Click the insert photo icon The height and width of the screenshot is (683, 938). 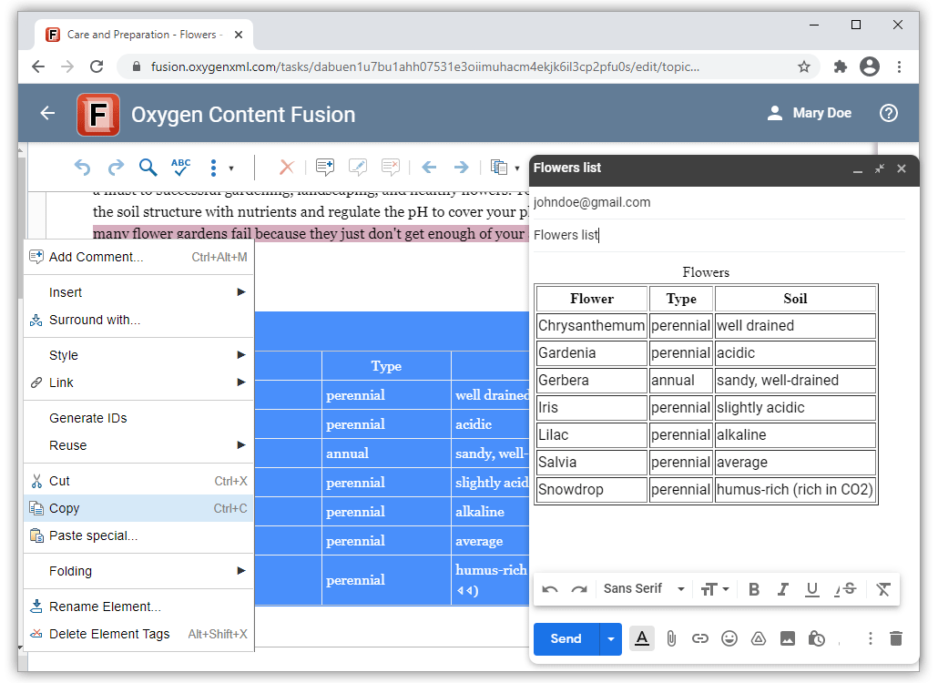pos(788,638)
